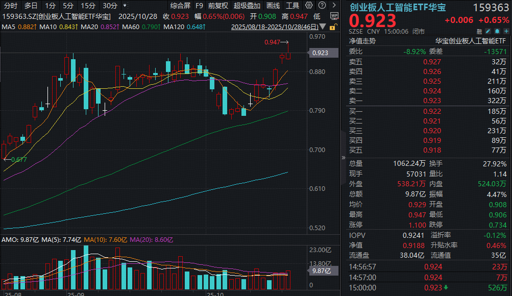This screenshot has width=512, height=296.
Task: Click the 超级叠加 overlay button
Action: (x=247, y=6)
